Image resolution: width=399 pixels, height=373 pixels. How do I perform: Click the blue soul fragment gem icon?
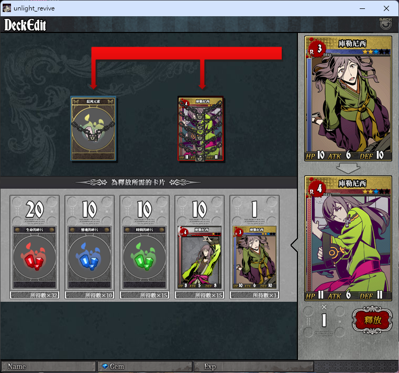[x=90, y=257]
